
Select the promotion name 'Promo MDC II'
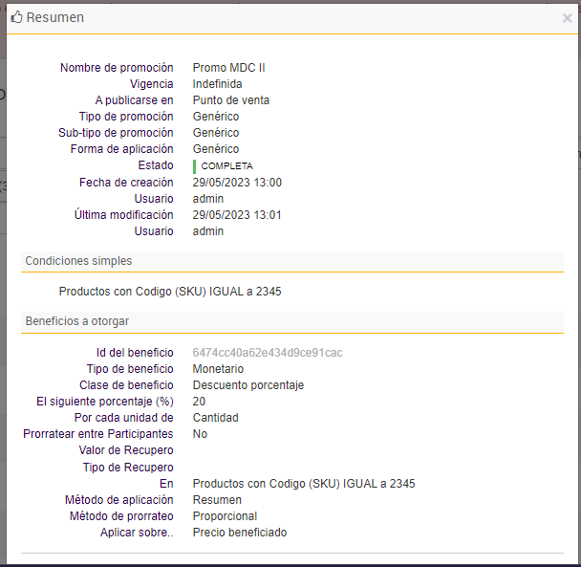tap(228, 68)
